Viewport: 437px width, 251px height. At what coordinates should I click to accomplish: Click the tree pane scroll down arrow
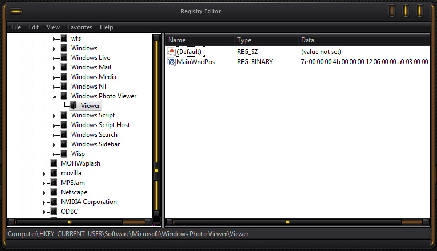[157, 214]
